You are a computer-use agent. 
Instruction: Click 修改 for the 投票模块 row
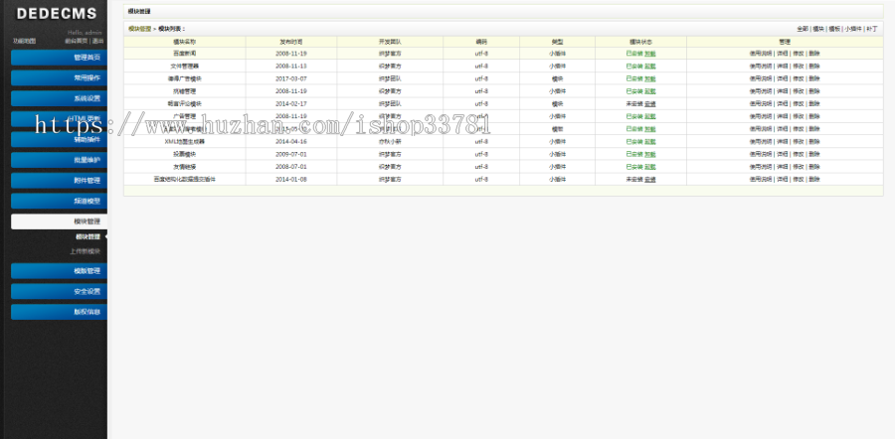(x=799, y=154)
